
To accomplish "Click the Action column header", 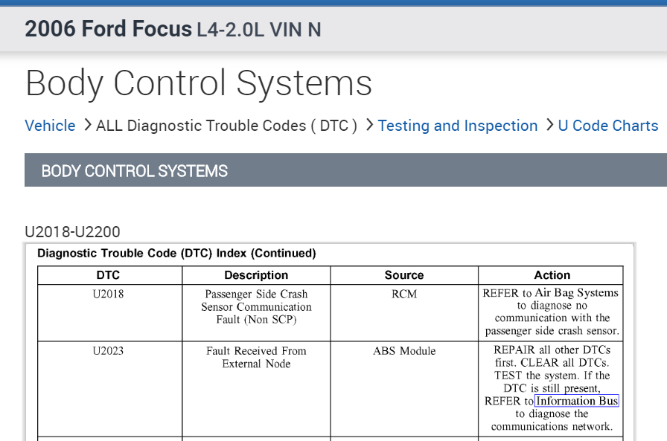I will click(552, 275).
